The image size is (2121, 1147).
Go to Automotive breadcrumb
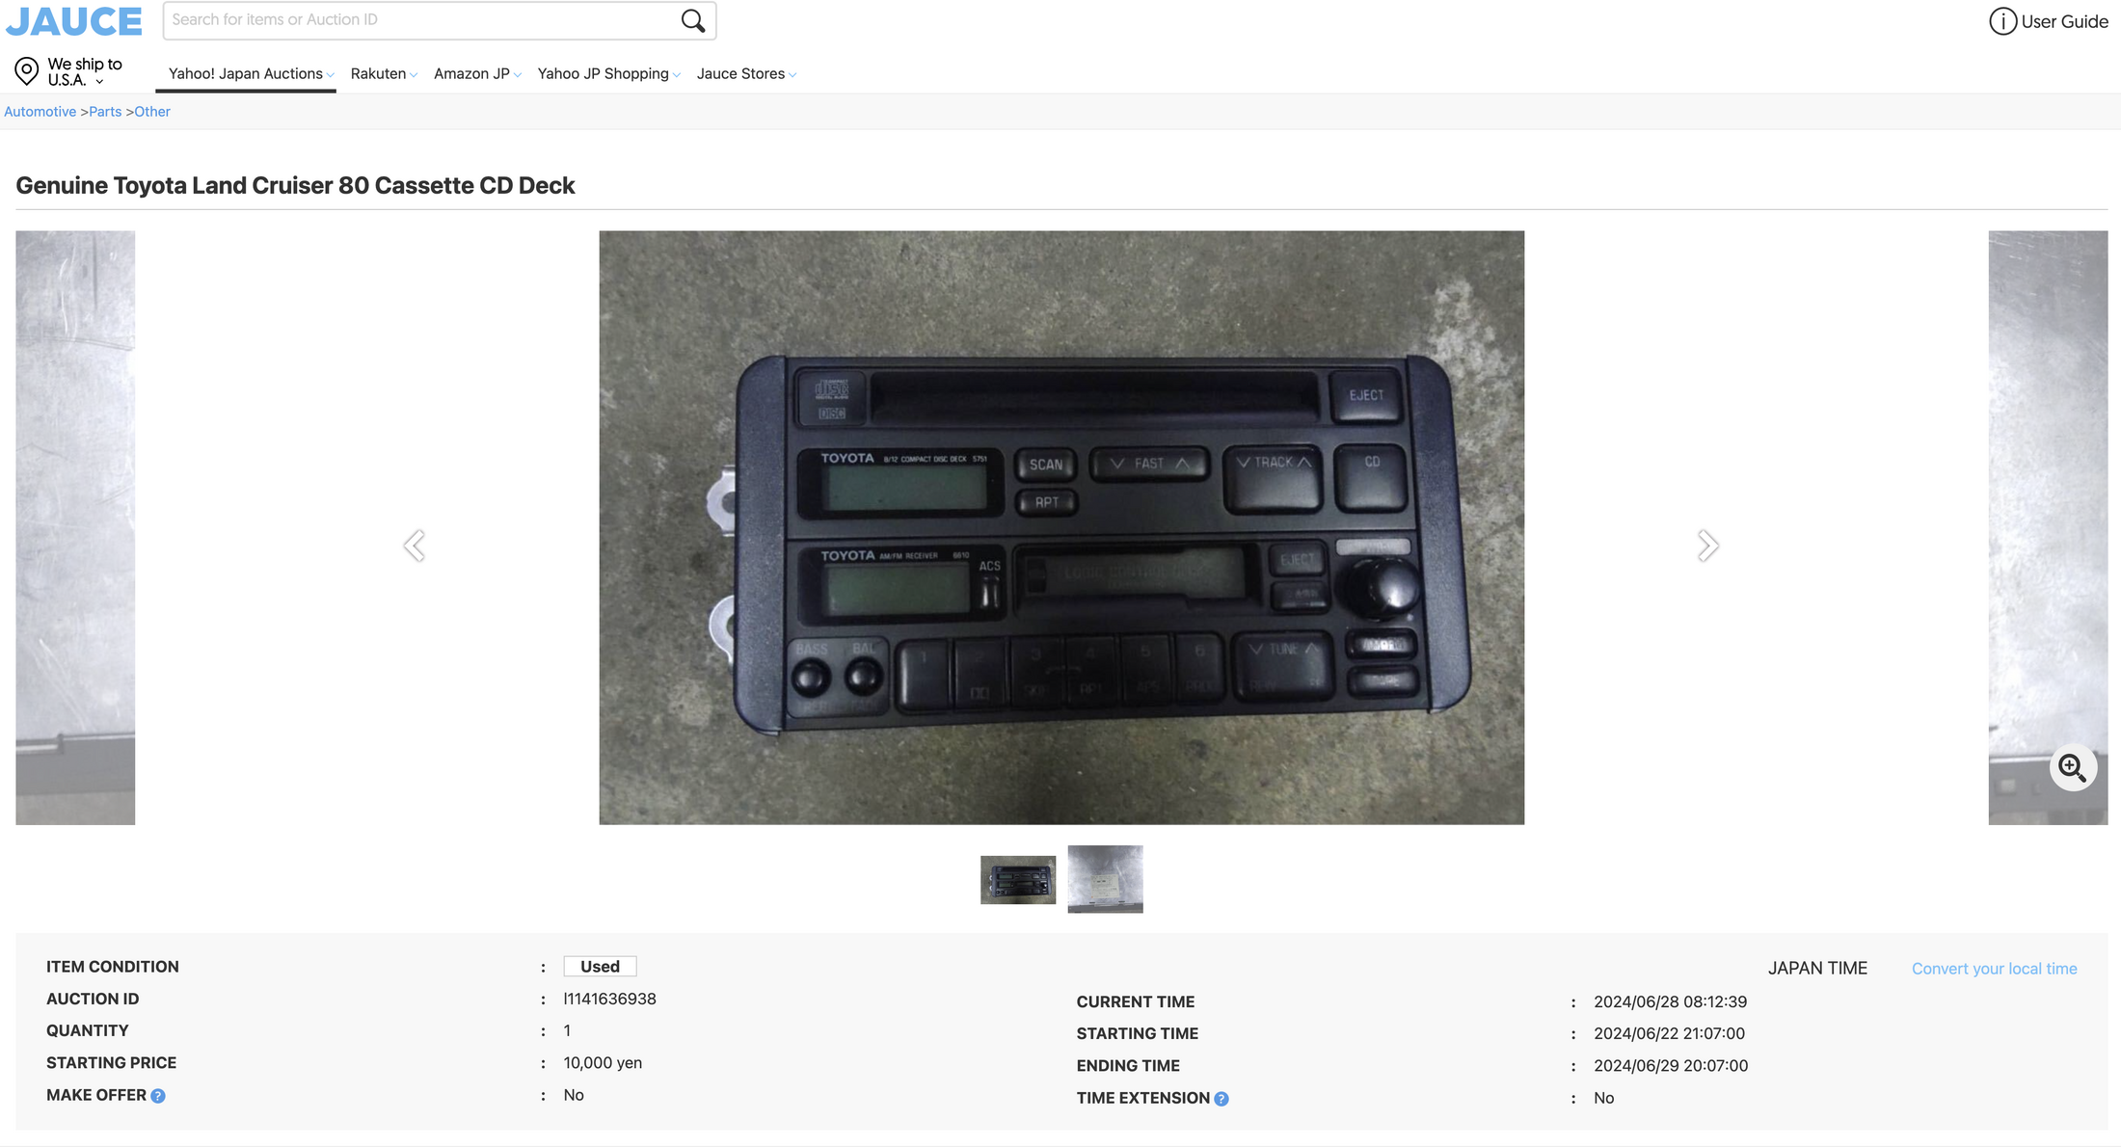[x=40, y=112]
